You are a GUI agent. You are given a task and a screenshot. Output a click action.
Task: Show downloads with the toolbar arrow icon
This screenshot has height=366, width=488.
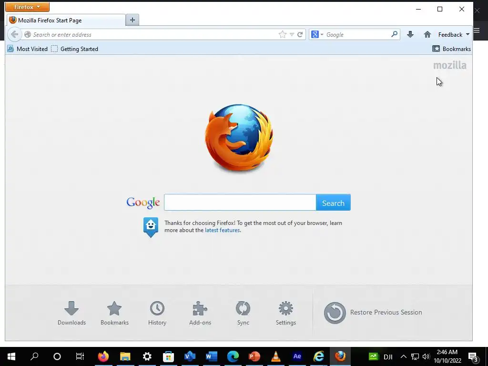pos(410,34)
